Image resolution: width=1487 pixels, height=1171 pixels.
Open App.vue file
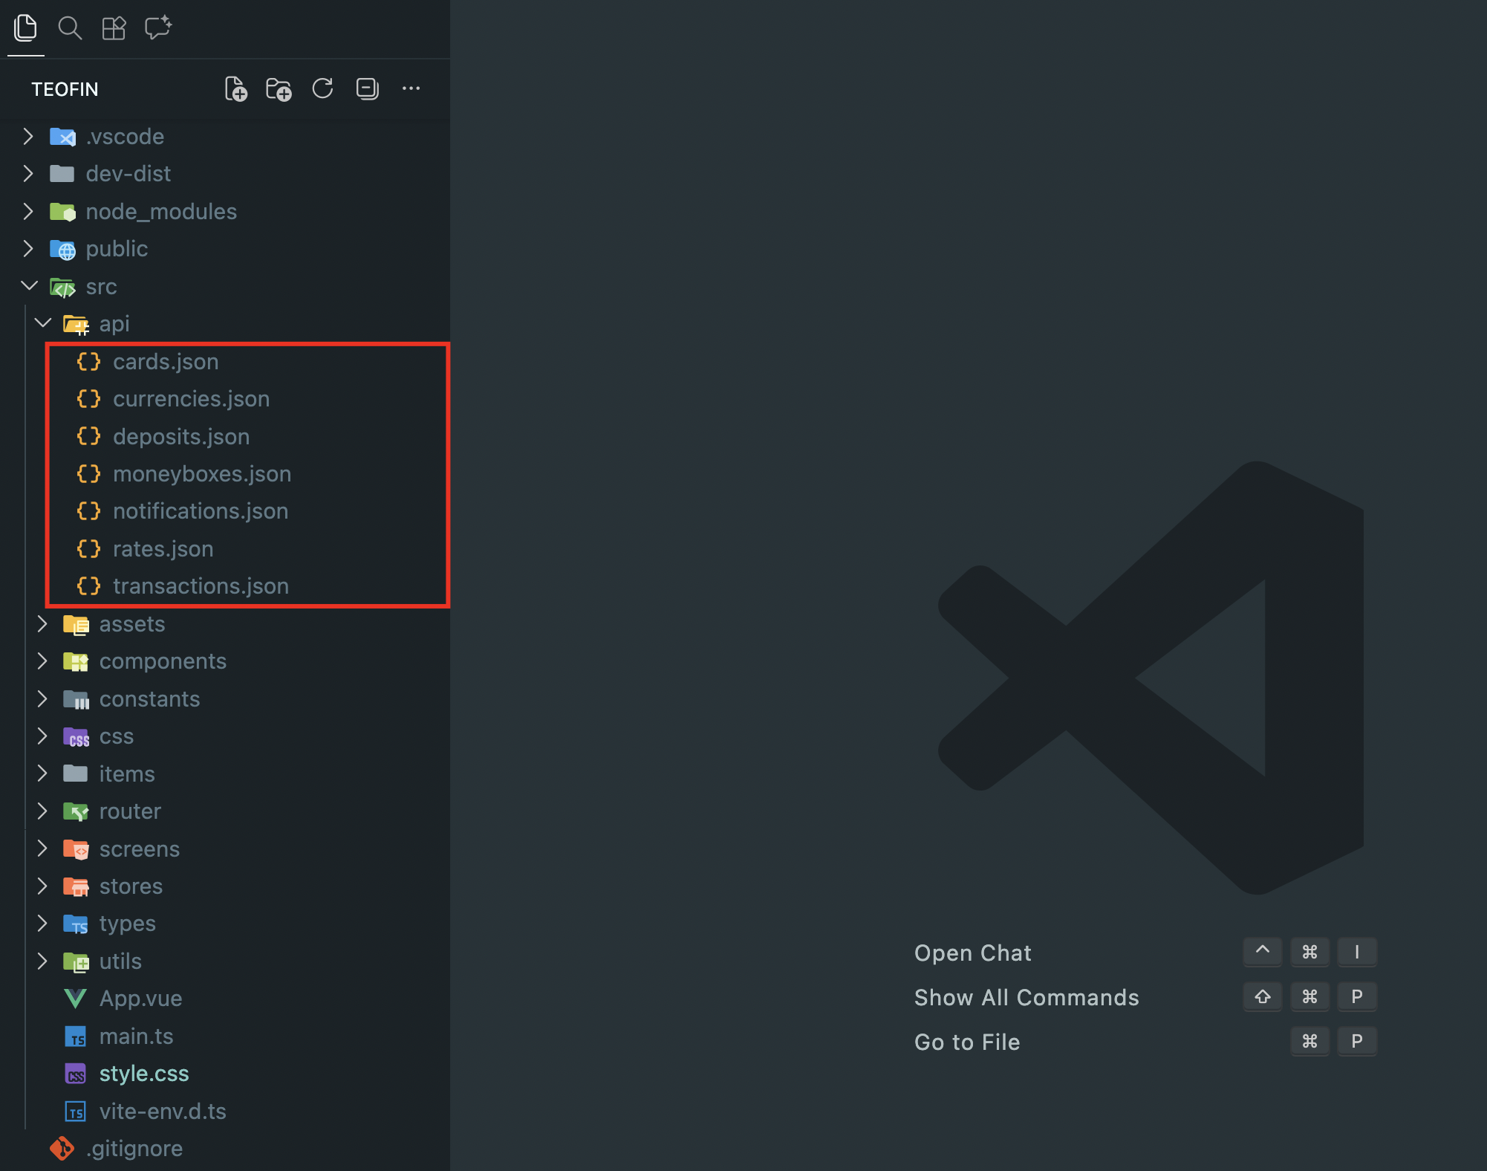[140, 998]
